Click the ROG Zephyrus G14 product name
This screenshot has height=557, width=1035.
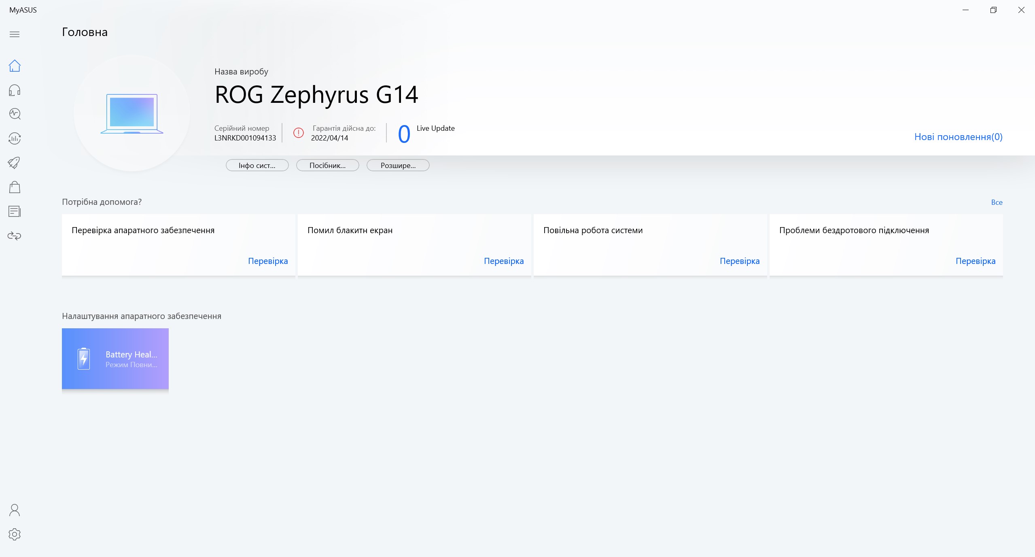point(316,95)
